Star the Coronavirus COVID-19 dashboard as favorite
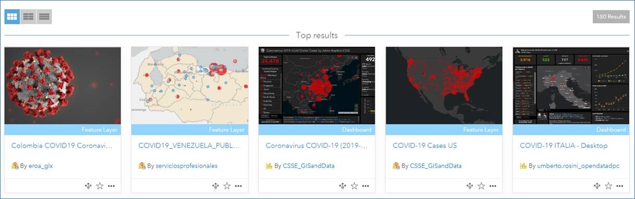 [x=354, y=186]
